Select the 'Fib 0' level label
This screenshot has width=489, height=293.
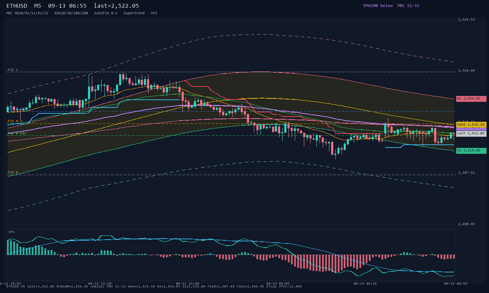pyautogui.click(x=13, y=172)
